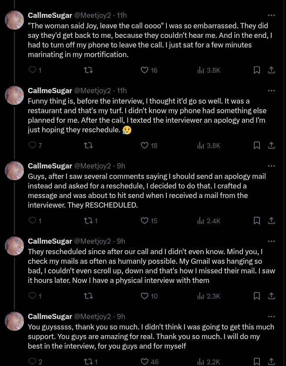Reply to the "leave the call oooo" tweet

tap(33, 70)
